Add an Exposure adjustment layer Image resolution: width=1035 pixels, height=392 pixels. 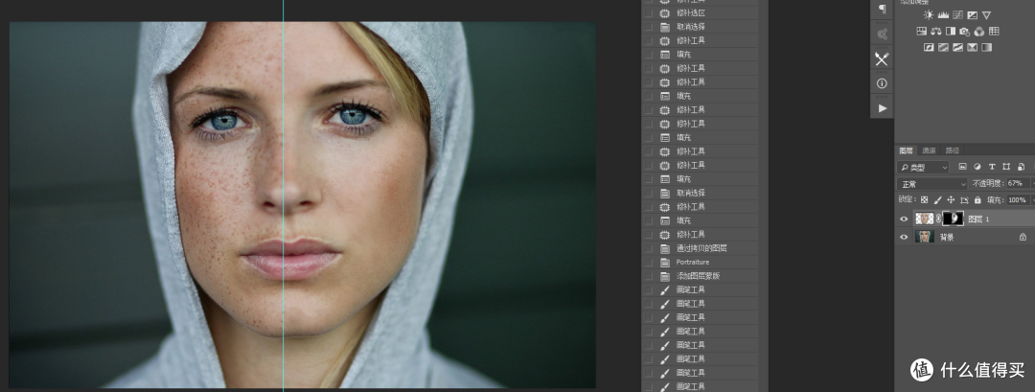pos(973,15)
